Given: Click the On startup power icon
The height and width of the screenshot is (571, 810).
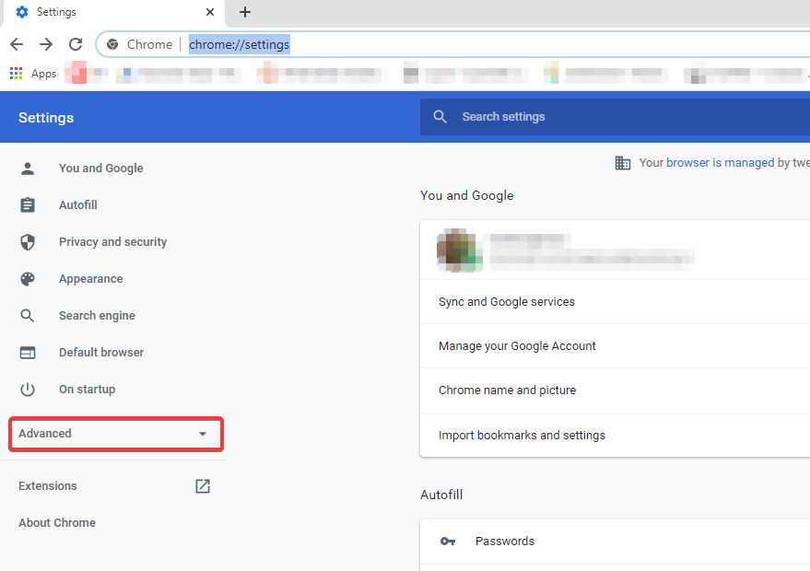Looking at the screenshot, I should click(x=28, y=389).
